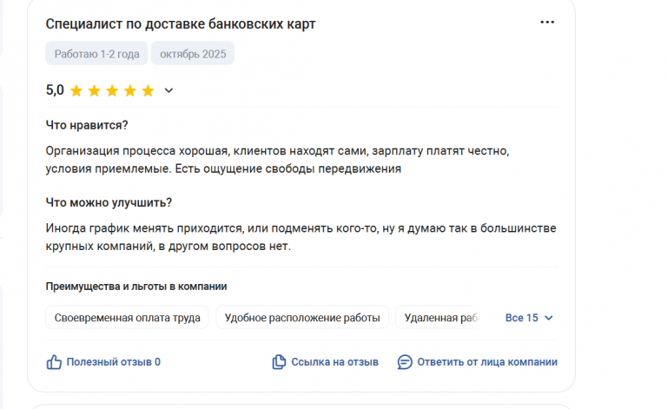Select the Удобное расположение работы chip
This screenshot has height=409, width=667.
tap(302, 318)
